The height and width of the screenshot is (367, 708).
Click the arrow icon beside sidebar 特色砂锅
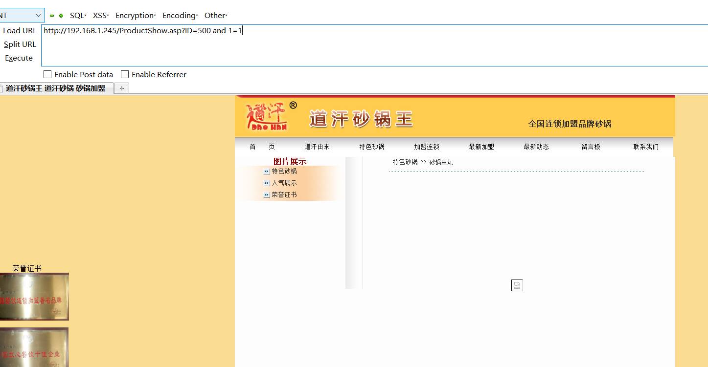[x=267, y=172]
